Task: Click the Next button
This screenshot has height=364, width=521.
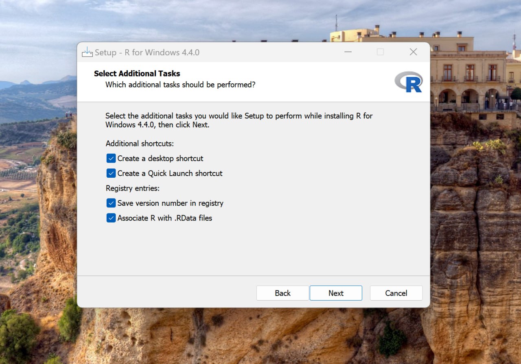Action: (336, 293)
